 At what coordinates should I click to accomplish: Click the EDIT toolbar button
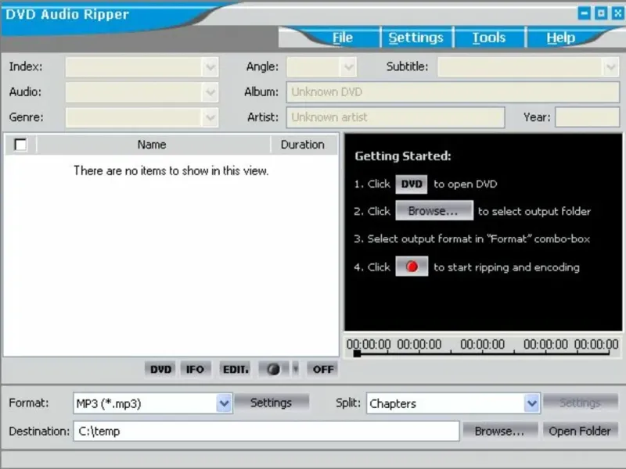236,369
